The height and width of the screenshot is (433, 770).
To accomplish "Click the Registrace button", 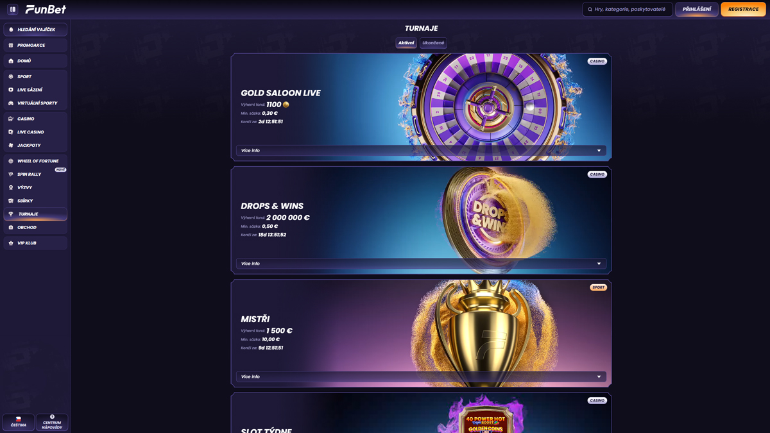I will pyautogui.click(x=743, y=9).
